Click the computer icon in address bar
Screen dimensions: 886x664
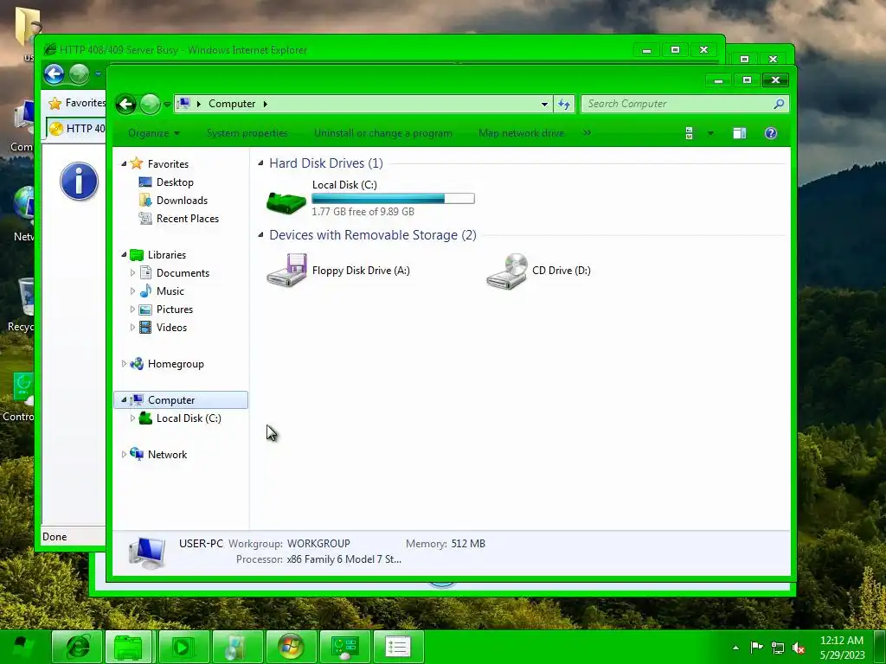[x=183, y=104]
